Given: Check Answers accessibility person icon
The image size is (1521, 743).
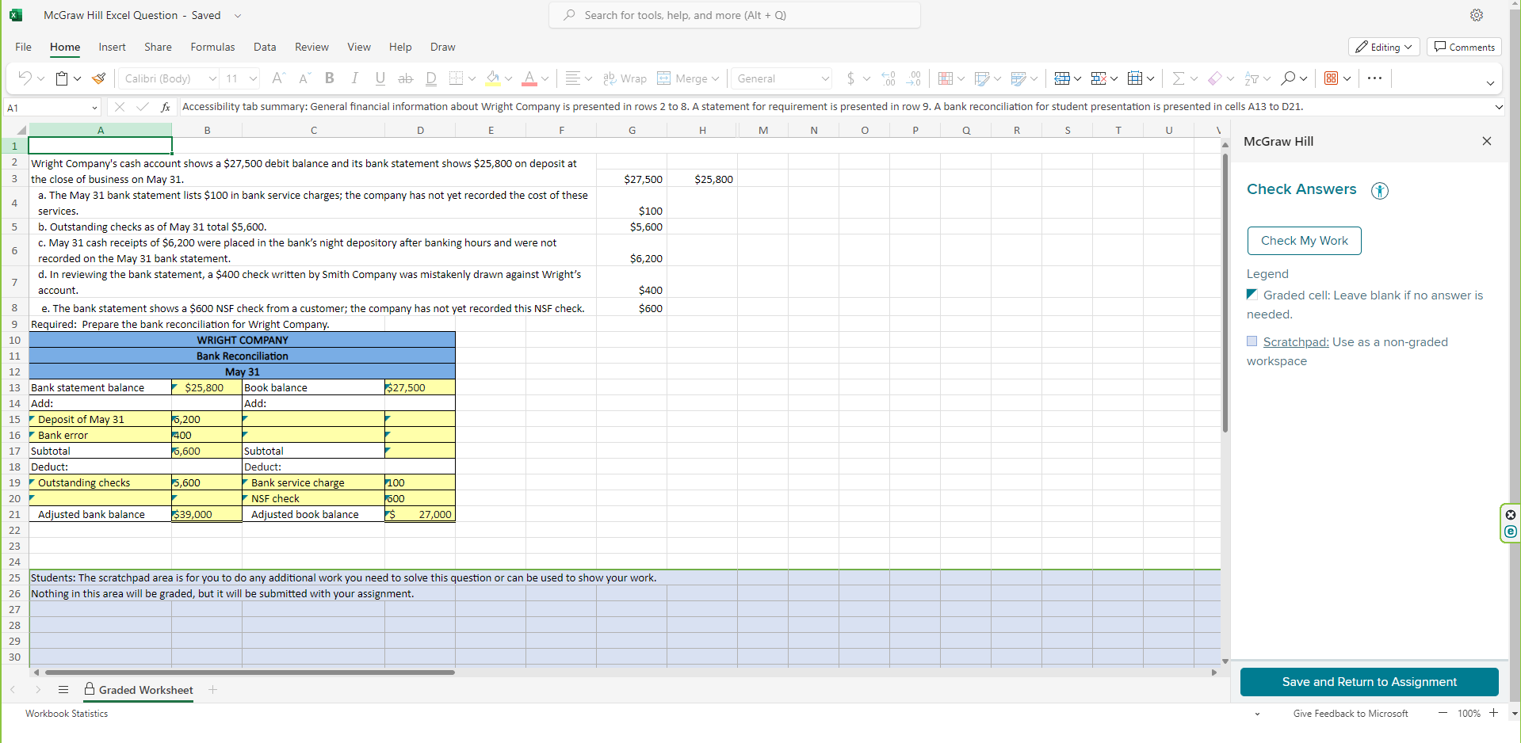Looking at the screenshot, I should point(1379,190).
